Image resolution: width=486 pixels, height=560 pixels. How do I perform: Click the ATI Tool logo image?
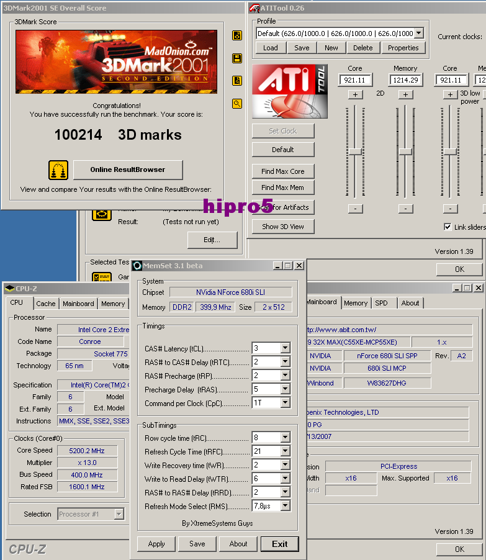[x=290, y=91]
